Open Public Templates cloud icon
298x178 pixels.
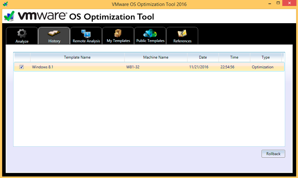click(x=150, y=34)
